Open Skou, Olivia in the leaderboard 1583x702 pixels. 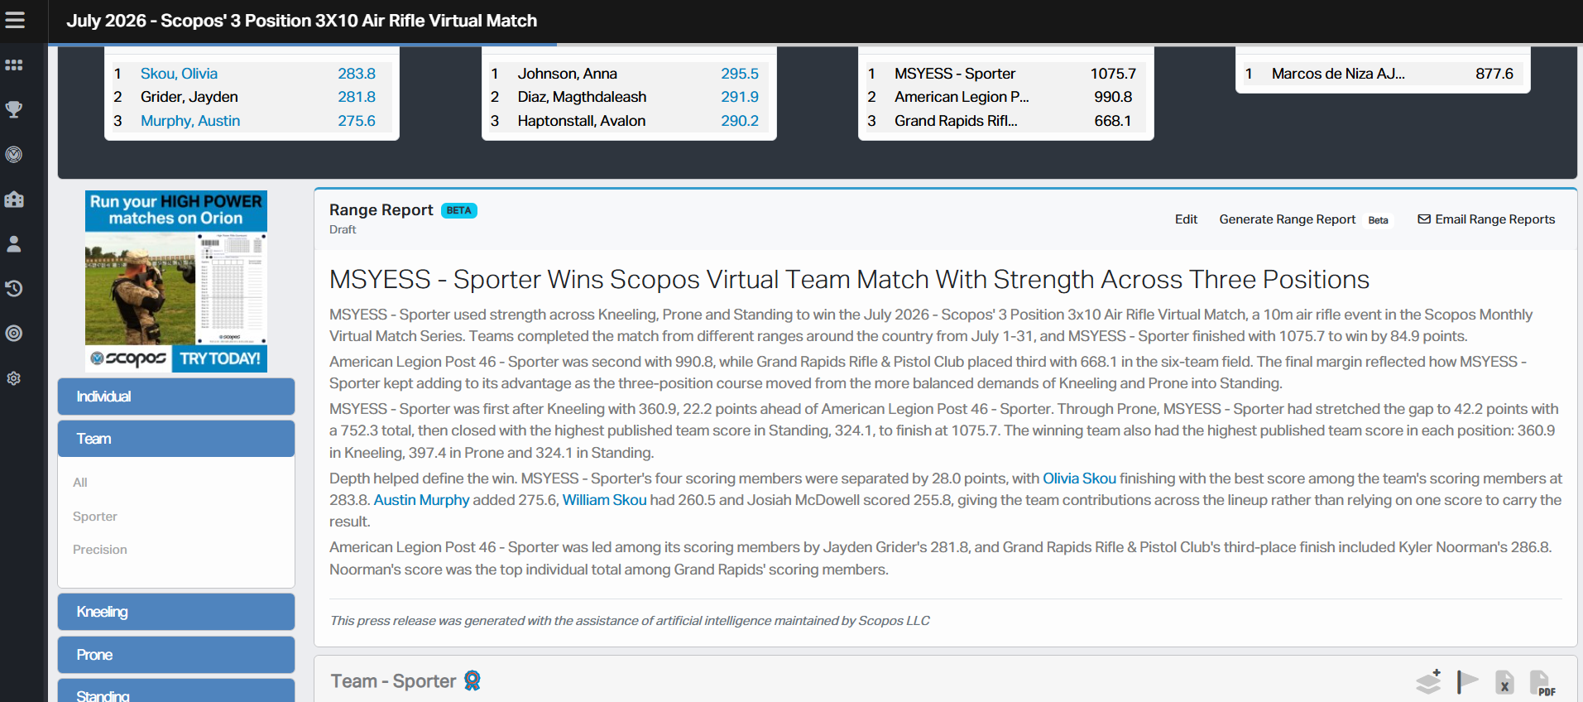[x=179, y=74]
